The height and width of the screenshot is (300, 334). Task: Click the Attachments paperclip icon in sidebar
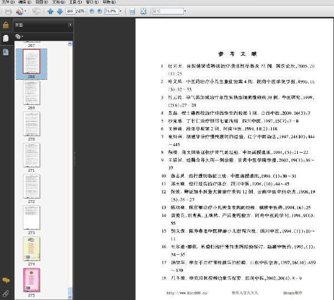point(6,294)
